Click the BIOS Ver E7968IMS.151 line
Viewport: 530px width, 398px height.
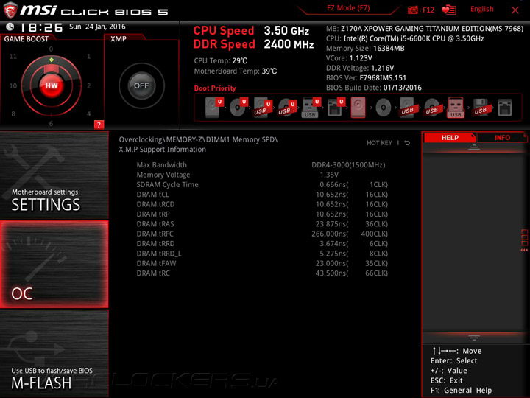366,78
